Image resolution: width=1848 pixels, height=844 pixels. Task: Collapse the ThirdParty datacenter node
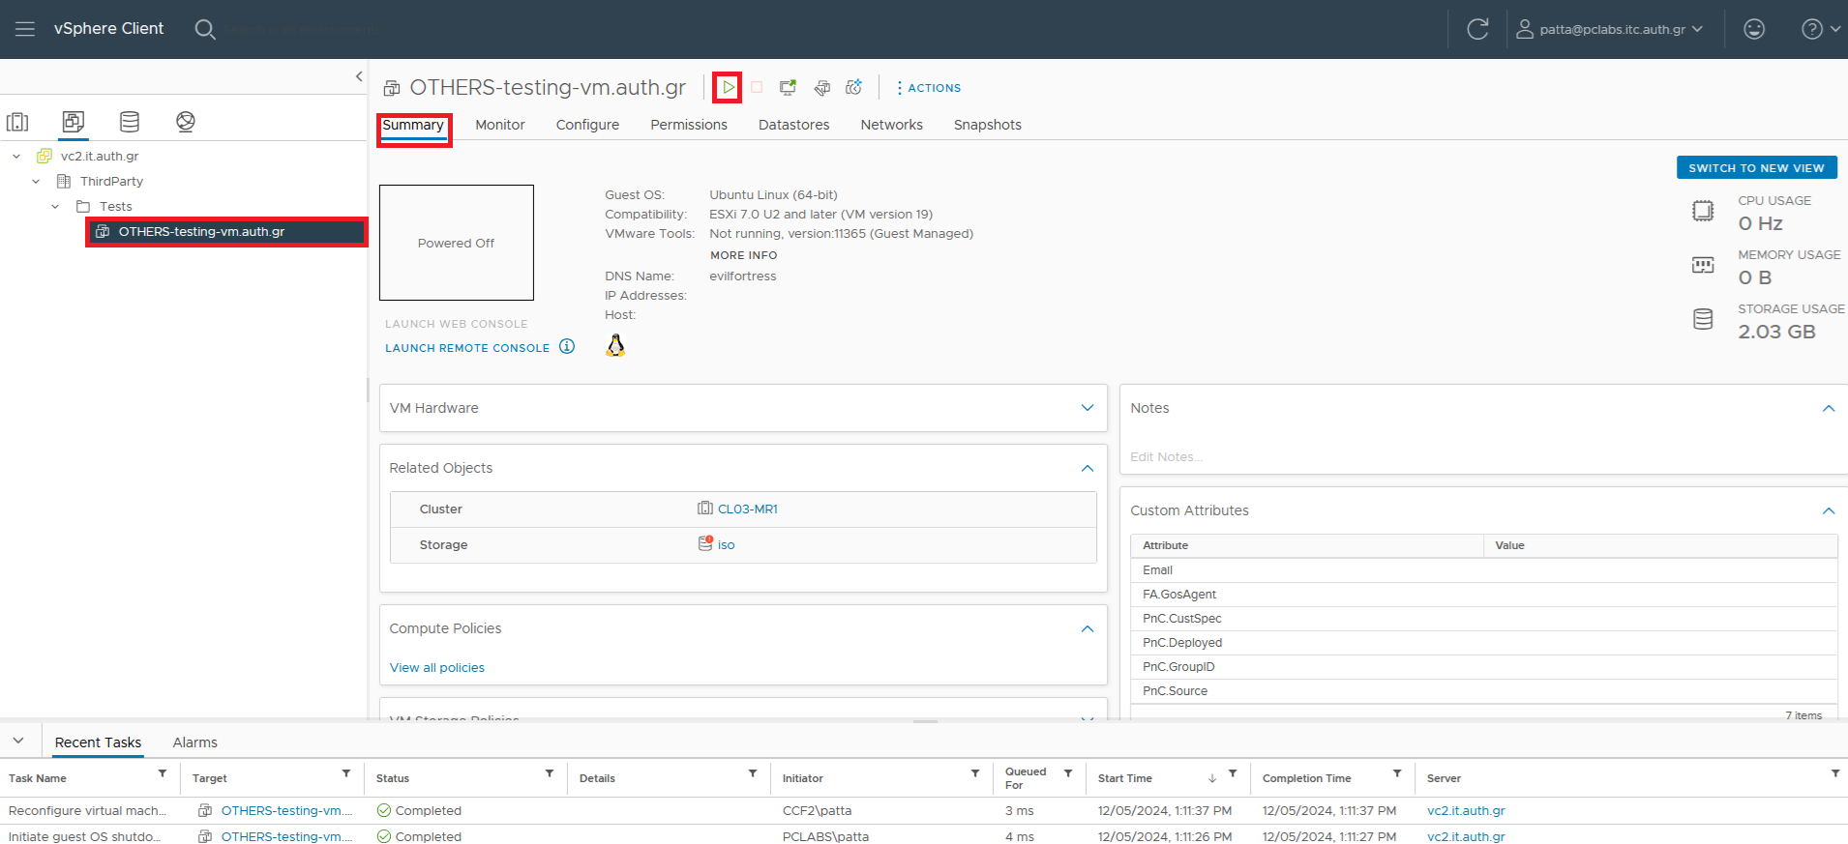point(36,181)
